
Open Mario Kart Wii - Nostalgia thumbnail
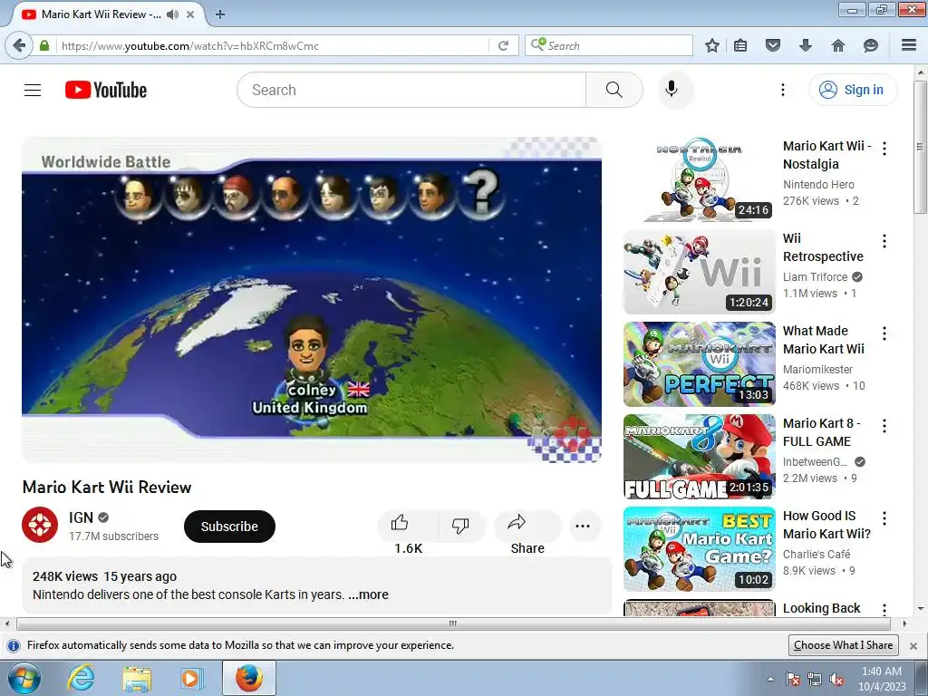pos(699,179)
